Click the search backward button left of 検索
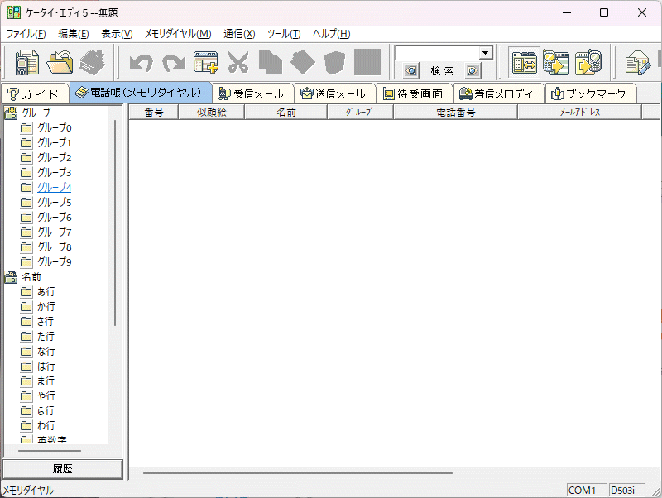The height and width of the screenshot is (498, 662). point(411,71)
